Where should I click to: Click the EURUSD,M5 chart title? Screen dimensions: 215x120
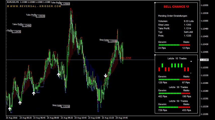coord(13,2)
